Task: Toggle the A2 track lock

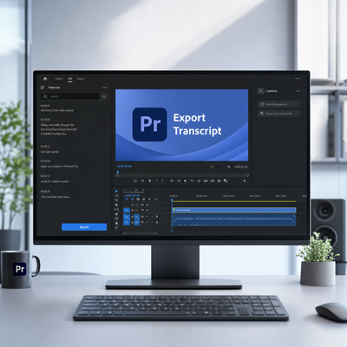Action: [x=133, y=222]
